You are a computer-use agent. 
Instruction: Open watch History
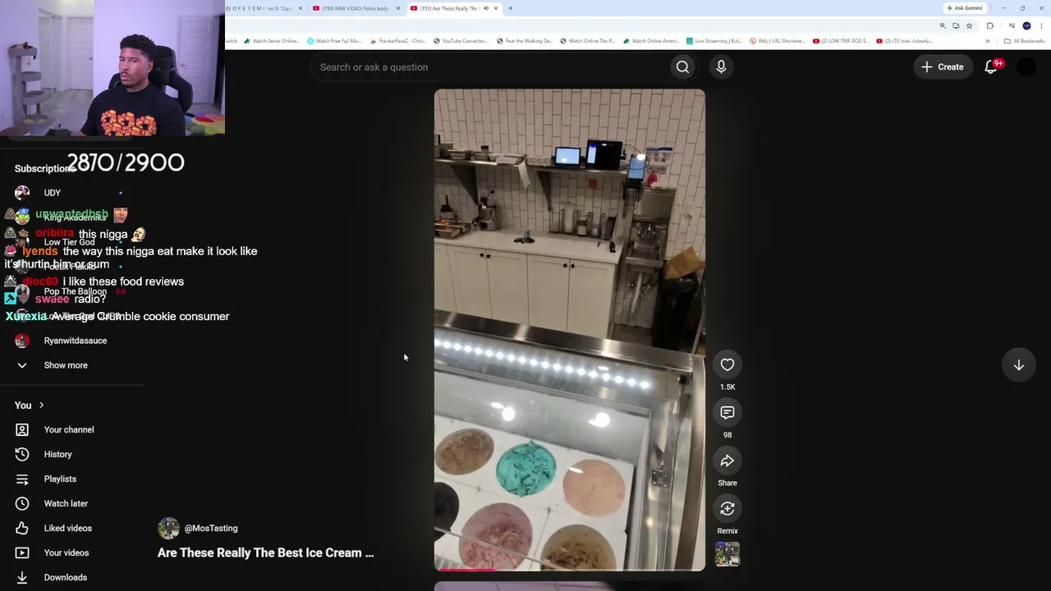[57, 454]
